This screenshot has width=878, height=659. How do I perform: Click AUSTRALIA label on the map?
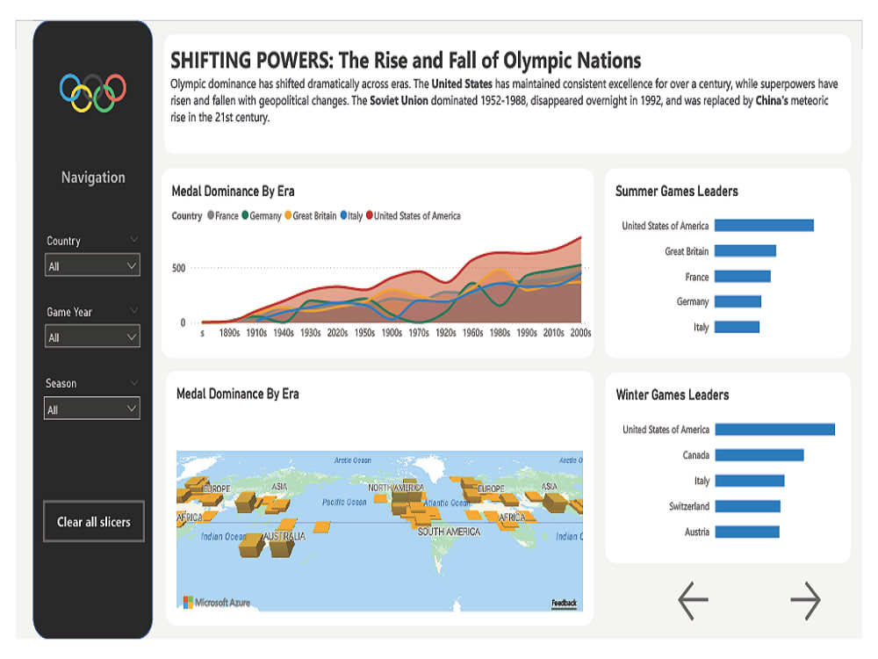tap(284, 536)
